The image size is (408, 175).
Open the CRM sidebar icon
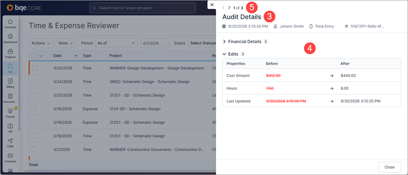tap(10, 143)
